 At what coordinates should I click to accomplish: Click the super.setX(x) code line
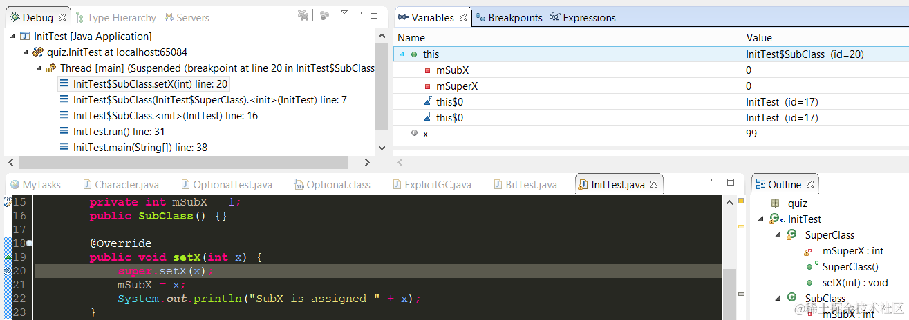165,271
